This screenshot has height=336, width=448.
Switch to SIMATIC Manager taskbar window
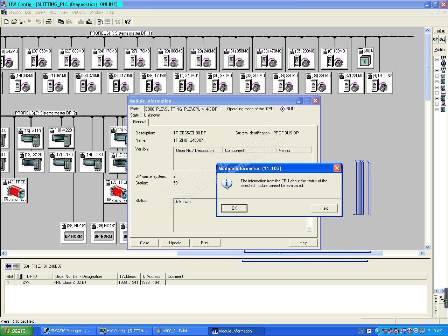(x=68, y=331)
